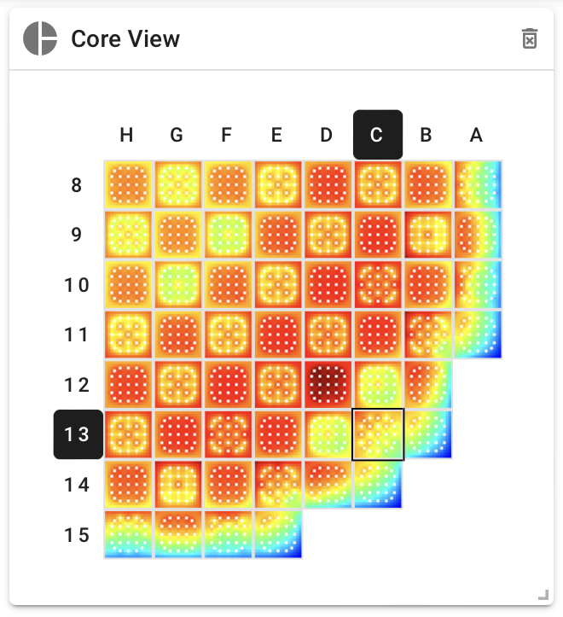The width and height of the screenshot is (563, 617).
Task: Select row header 13
Action: click(x=78, y=434)
